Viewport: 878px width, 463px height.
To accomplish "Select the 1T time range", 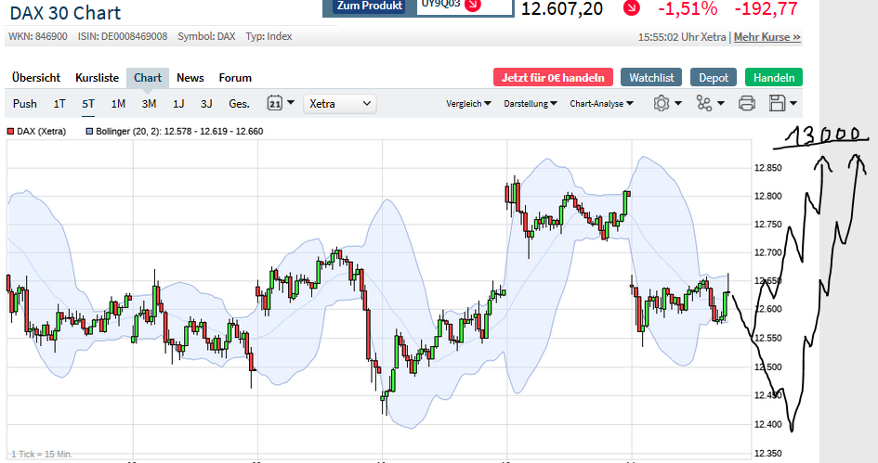I will (x=59, y=103).
